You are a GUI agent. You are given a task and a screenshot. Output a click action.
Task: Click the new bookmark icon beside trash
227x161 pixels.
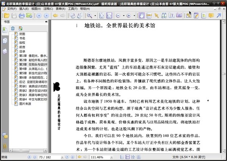coord(20,28)
